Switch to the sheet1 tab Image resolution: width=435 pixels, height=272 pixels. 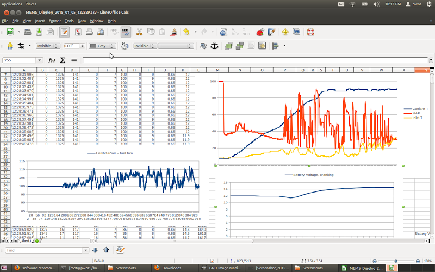pyautogui.click(x=26, y=240)
